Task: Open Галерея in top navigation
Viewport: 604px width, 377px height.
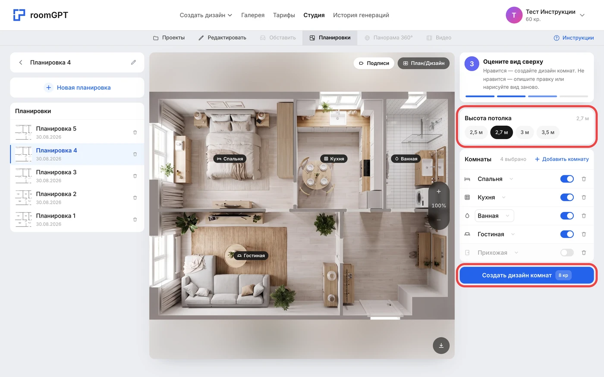Action: pos(253,15)
